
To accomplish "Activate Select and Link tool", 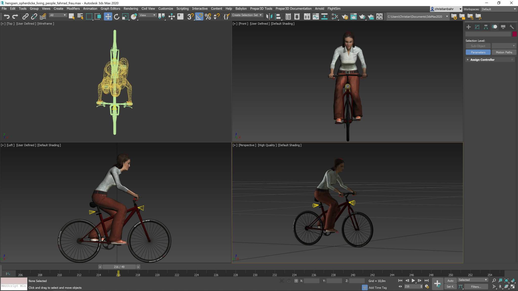I will pos(25,17).
